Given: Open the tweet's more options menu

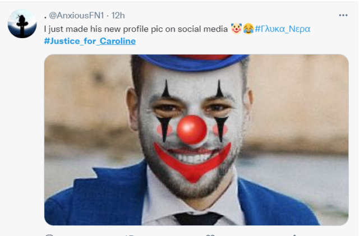Looking at the screenshot, I should pyautogui.click(x=343, y=15).
